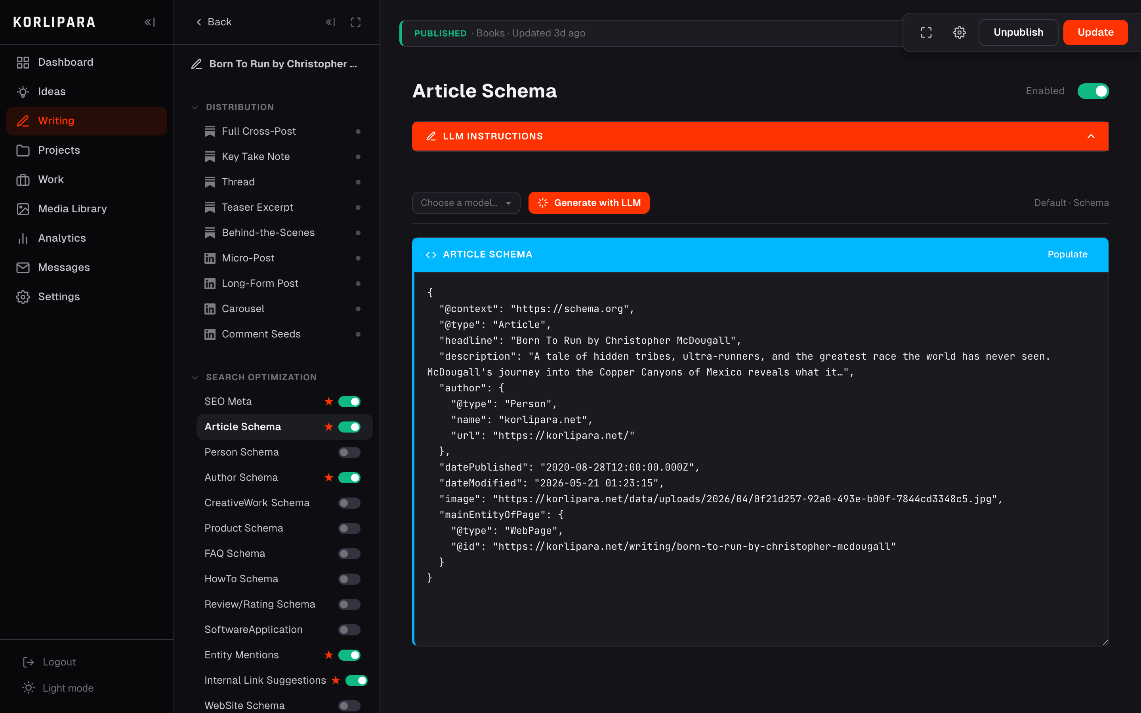Open the Choose a model dropdown

466,203
